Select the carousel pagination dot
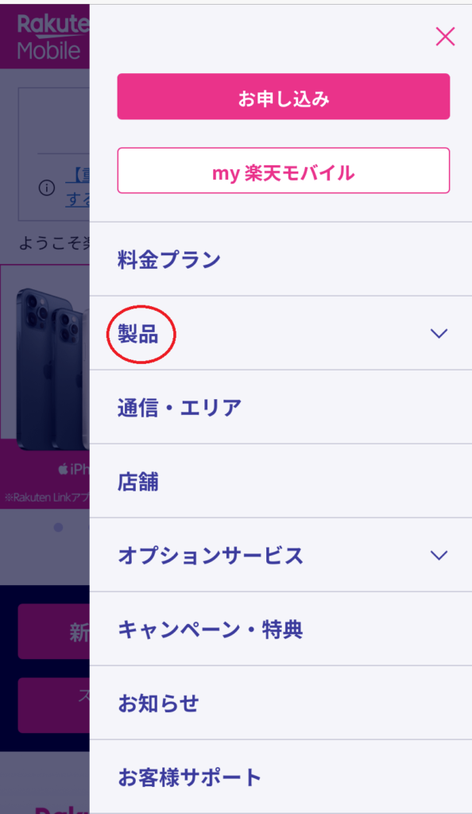This screenshot has width=472, height=814. [58, 528]
